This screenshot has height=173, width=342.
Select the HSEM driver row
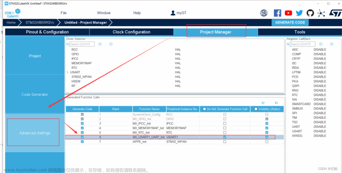click(x=76, y=82)
